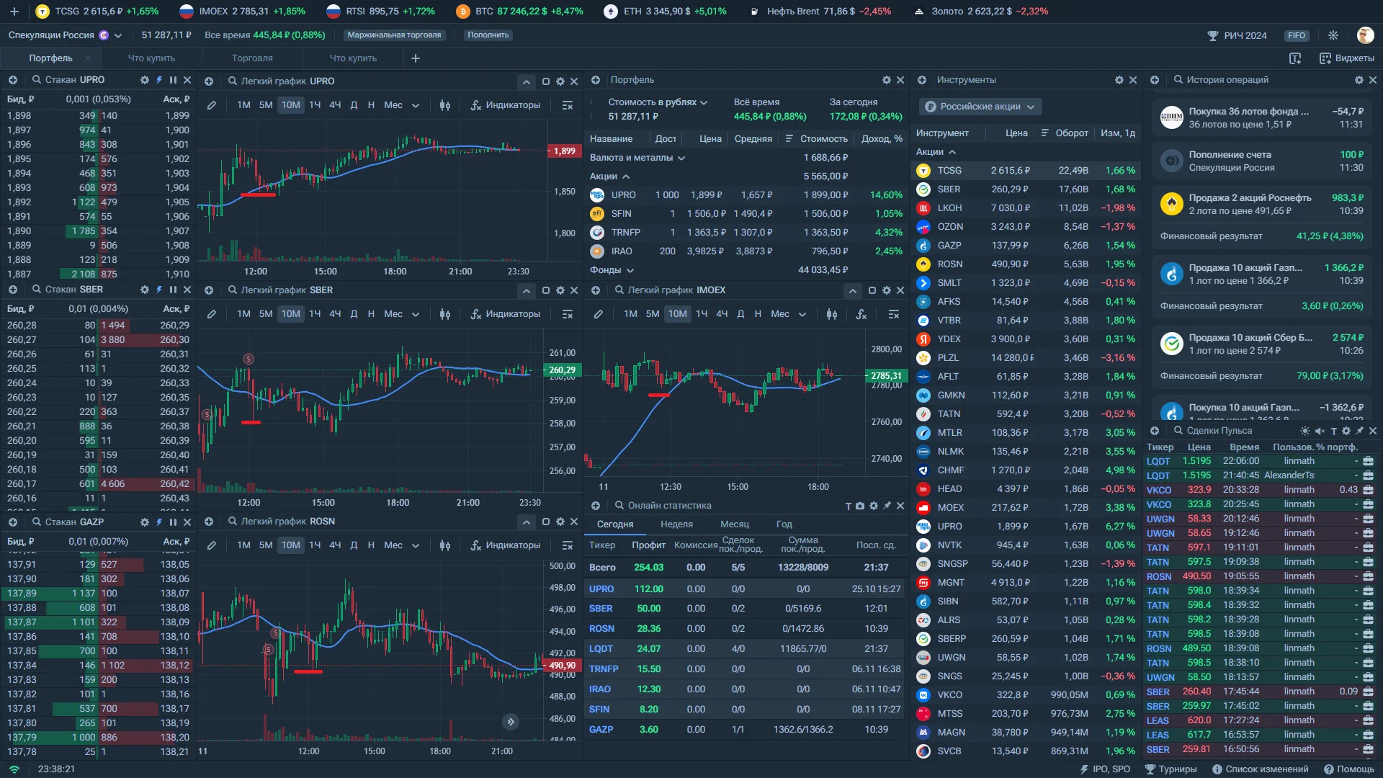Select the LKOH row in Инструменты
The height and width of the screenshot is (778, 1383).
tap(1026, 208)
